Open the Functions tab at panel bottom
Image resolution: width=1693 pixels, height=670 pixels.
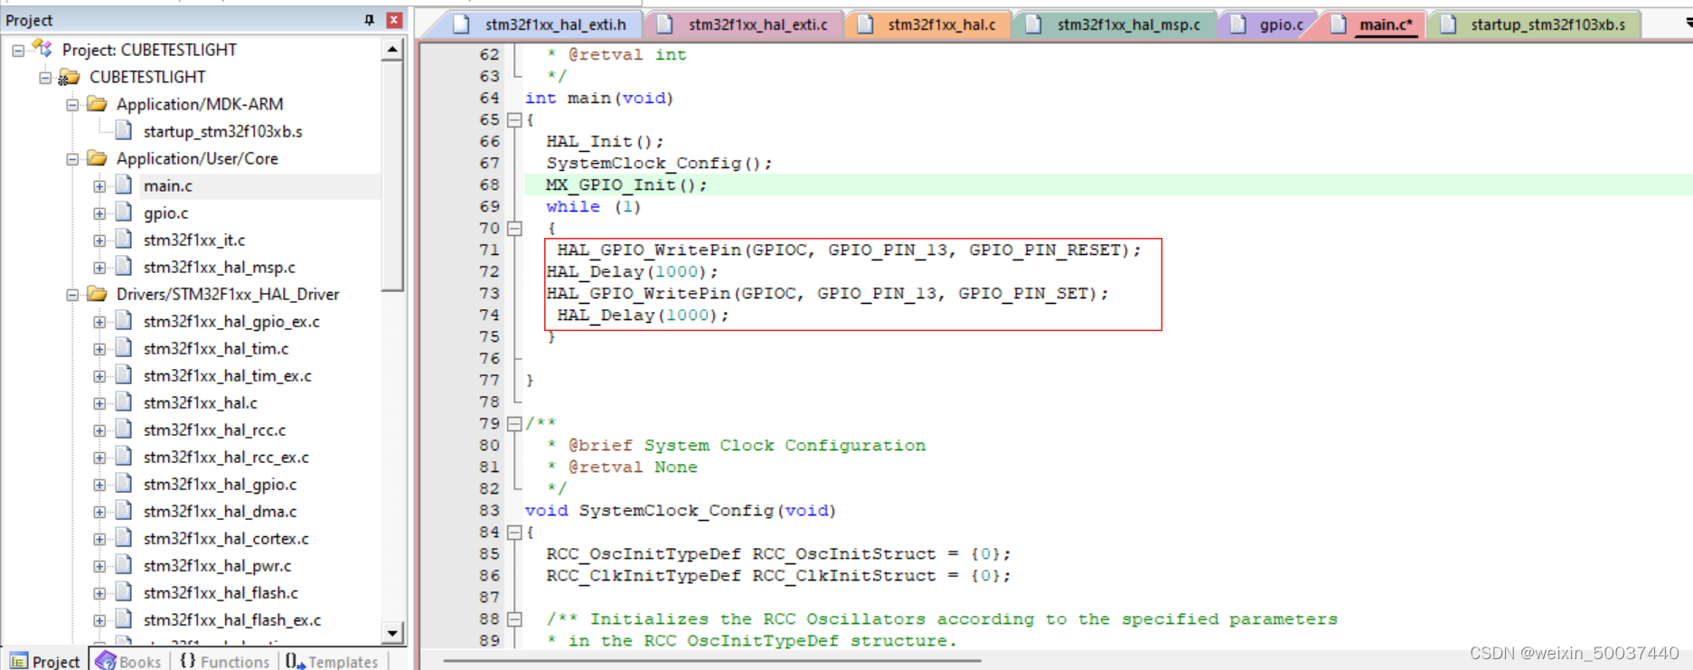[x=224, y=662]
